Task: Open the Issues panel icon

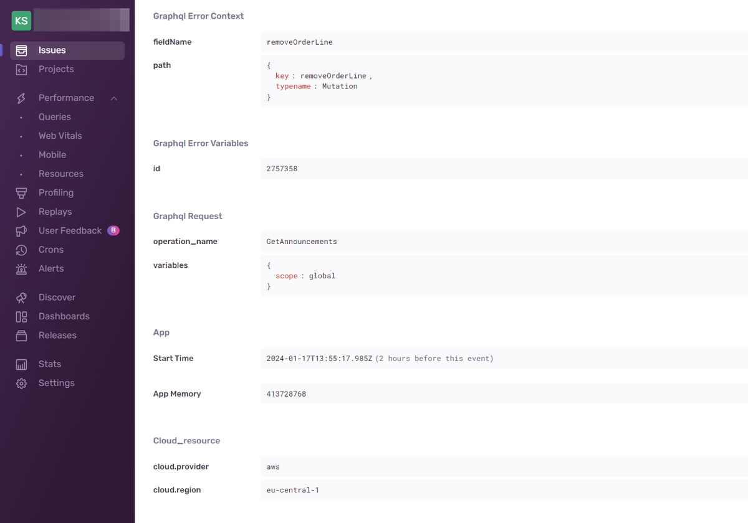Action: click(22, 50)
